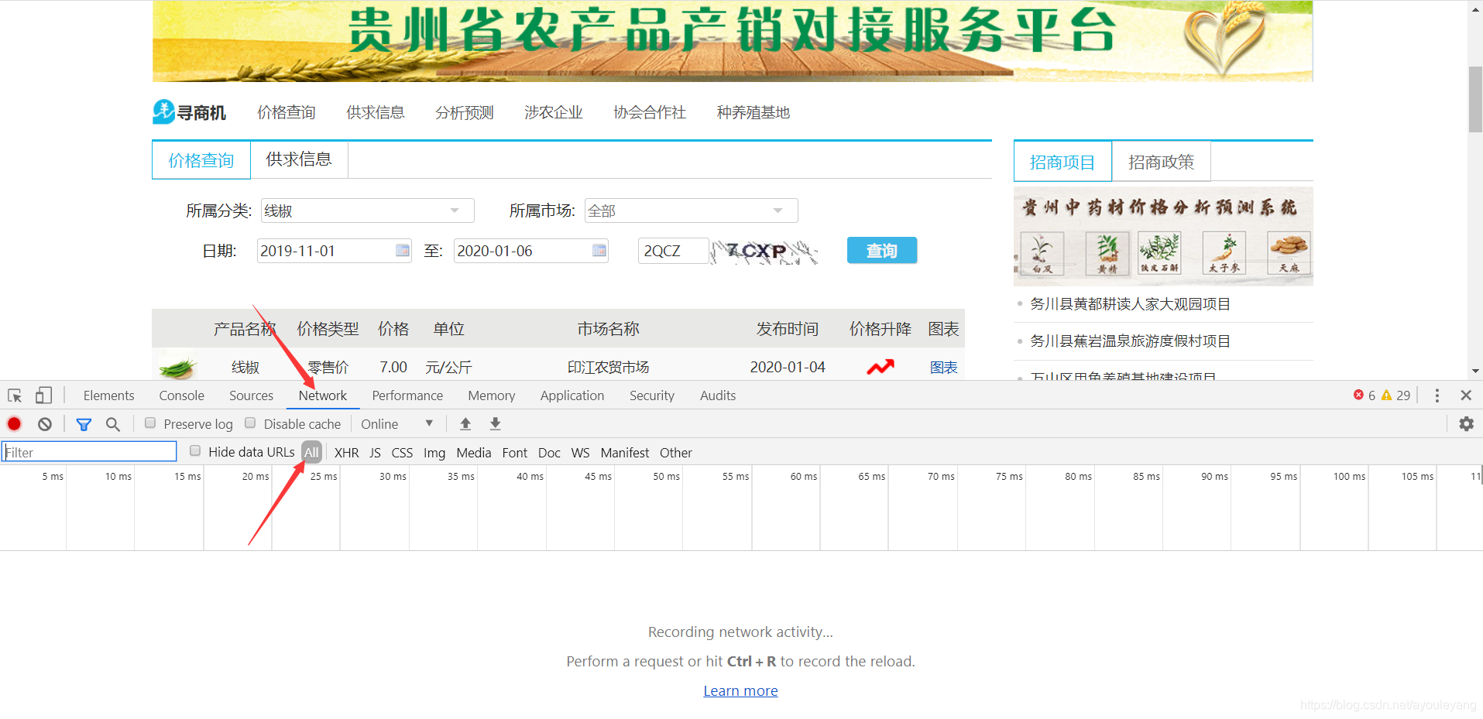Open the Online throttling dropdown
Image resolution: width=1483 pixels, height=719 pixels.
click(396, 424)
